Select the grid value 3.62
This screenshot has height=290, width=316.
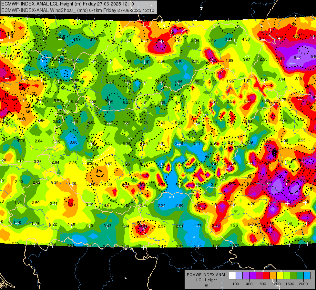pyautogui.click(x=247, y=60)
